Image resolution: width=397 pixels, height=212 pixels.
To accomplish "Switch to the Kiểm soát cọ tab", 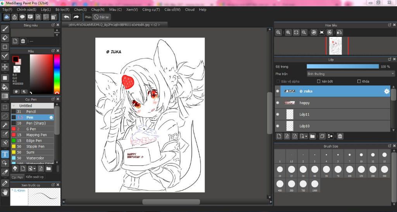I will pos(35,177).
